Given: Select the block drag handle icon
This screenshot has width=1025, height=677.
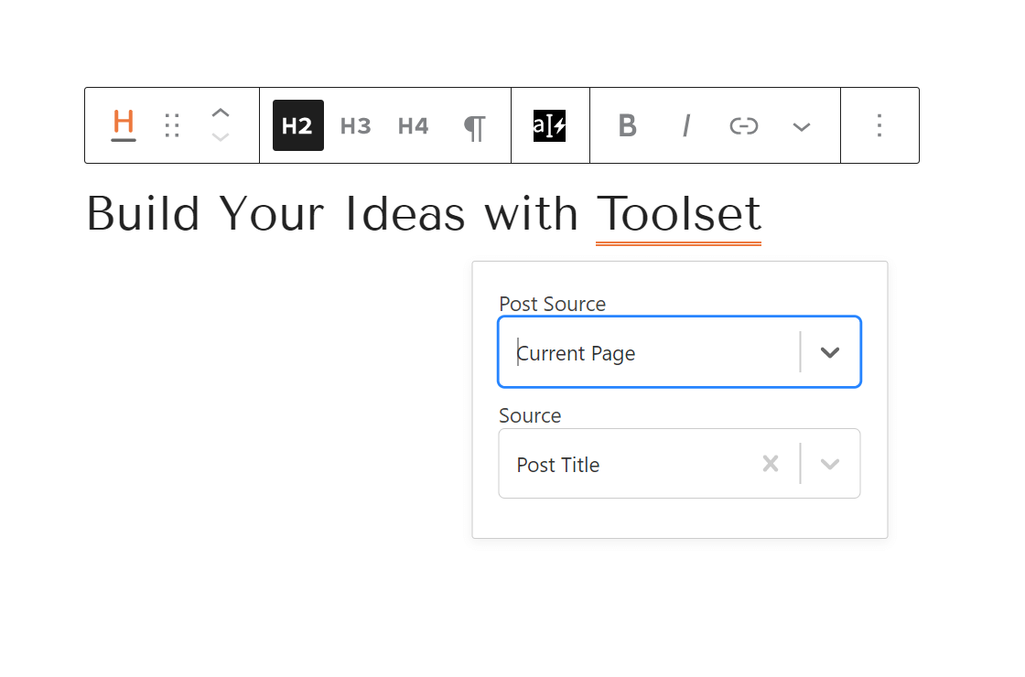Looking at the screenshot, I should coord(172,125).
